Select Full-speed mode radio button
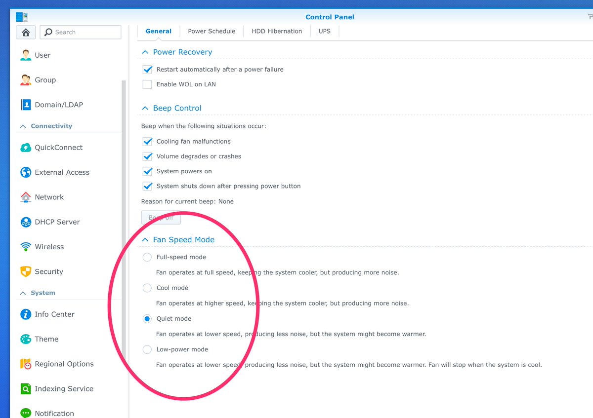The image size is (593, 418). pos(147,257)
